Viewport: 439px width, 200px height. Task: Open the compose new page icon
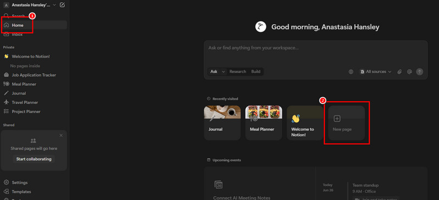click(62, 5)
